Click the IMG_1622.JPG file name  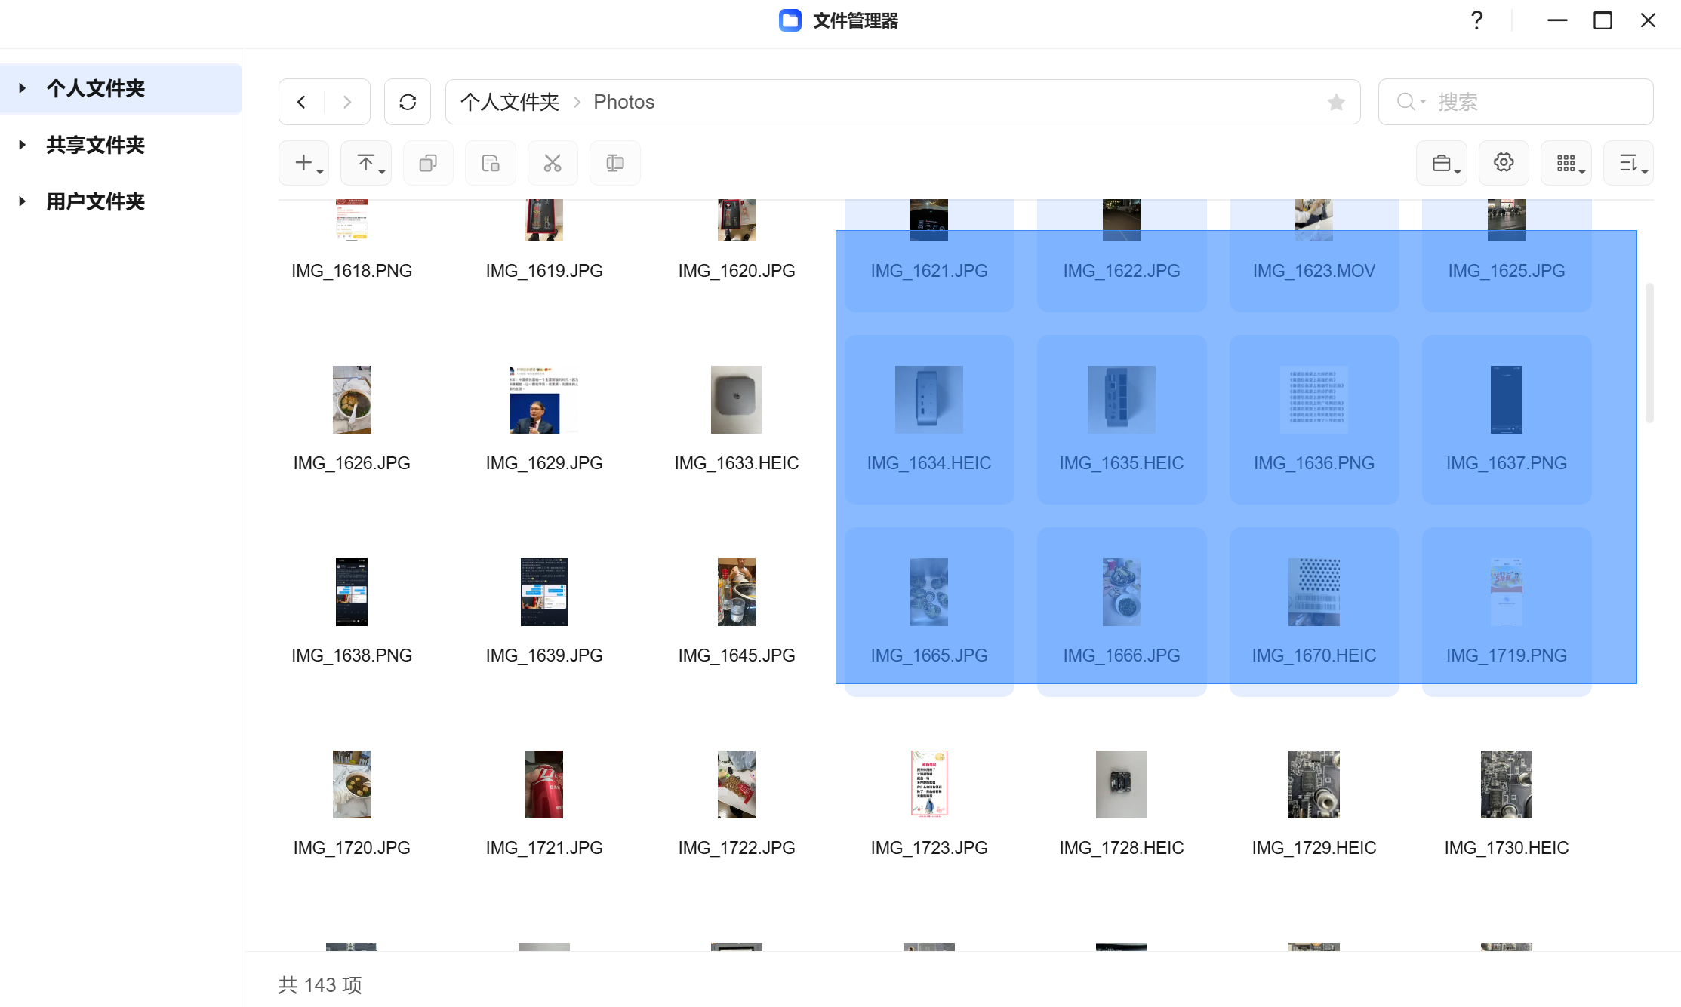tap(1122, 271)
